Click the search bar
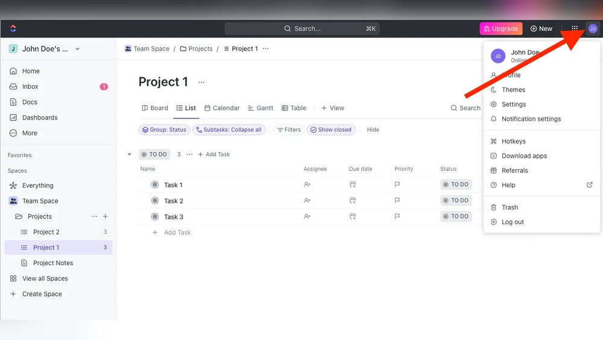The width and height of the screenshot is (603, 340). coord(302,28)
